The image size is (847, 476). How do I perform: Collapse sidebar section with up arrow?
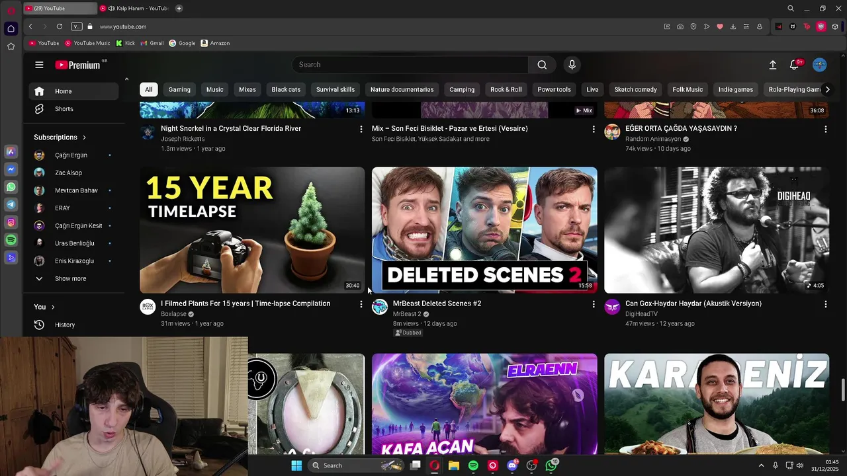pos(126,79)
